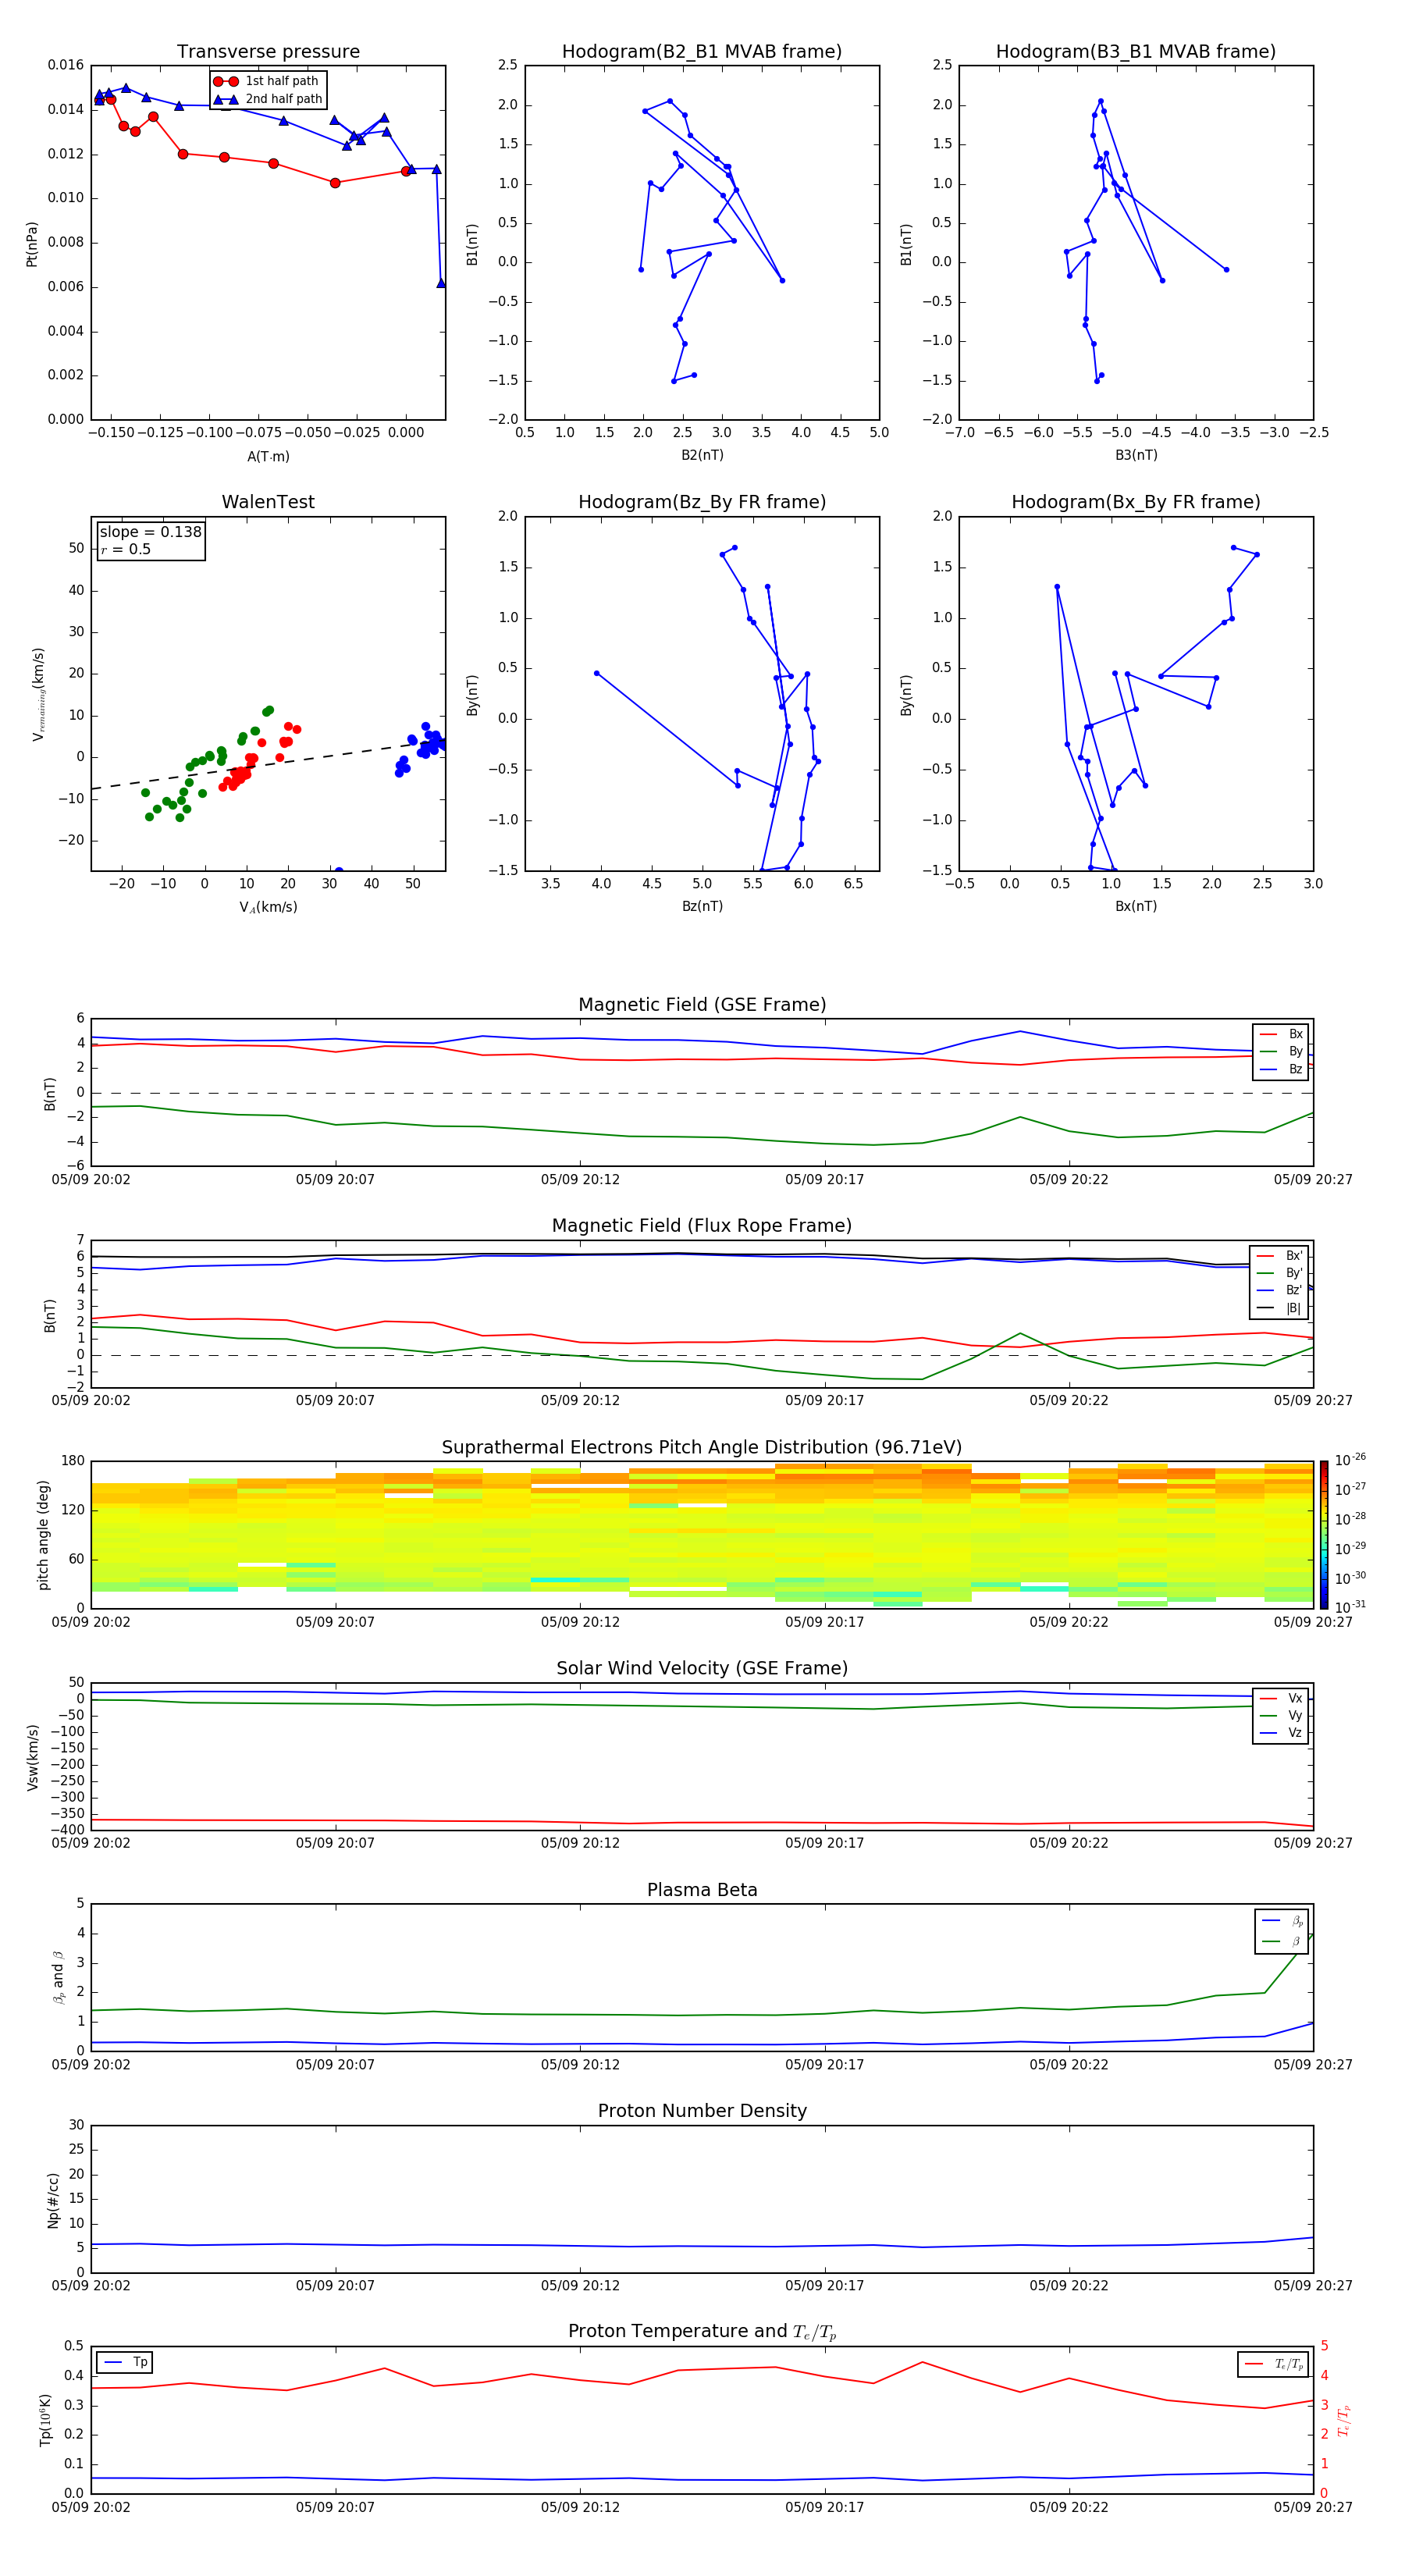
Task: Click the '05/09 20:22' tick under GSE magnetic field
Action: (1069, 1180)
